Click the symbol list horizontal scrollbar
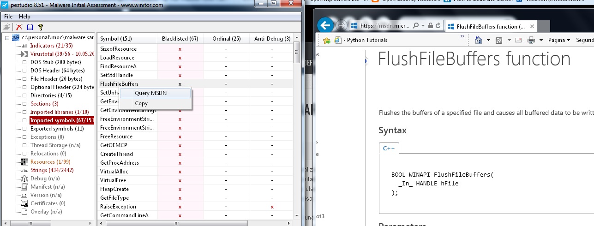This screenshot has width=594, height=226. click(194, 223)
